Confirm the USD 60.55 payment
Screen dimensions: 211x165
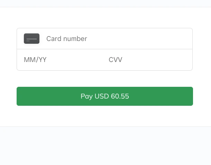coord(105,96)
